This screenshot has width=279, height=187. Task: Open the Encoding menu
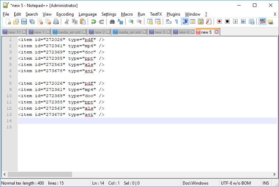pos(65,14)
